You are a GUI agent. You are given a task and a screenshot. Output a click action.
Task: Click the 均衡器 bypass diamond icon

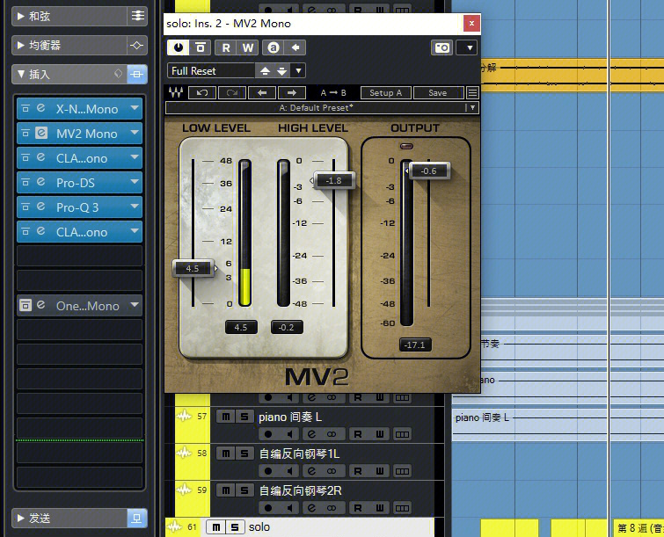pyautogui.click(x=136, y=46)
